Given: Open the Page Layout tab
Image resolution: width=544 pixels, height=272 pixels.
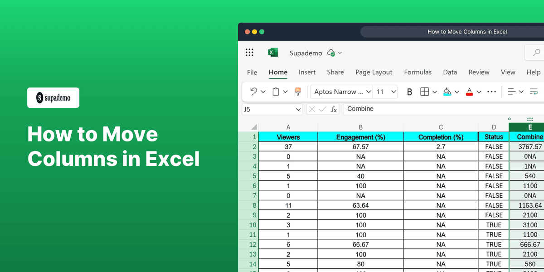Looking at the screenshot, I should (374, 72).
